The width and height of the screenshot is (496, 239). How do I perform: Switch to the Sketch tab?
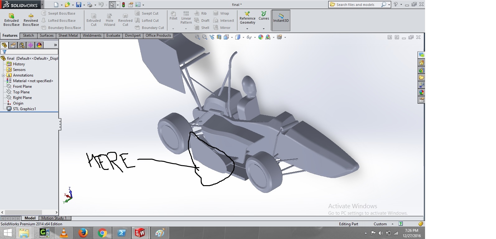pyautogui.click(x=28, y=35)
